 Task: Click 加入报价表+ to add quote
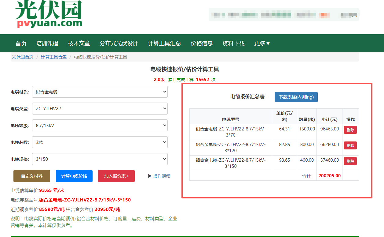click(116, 176)
